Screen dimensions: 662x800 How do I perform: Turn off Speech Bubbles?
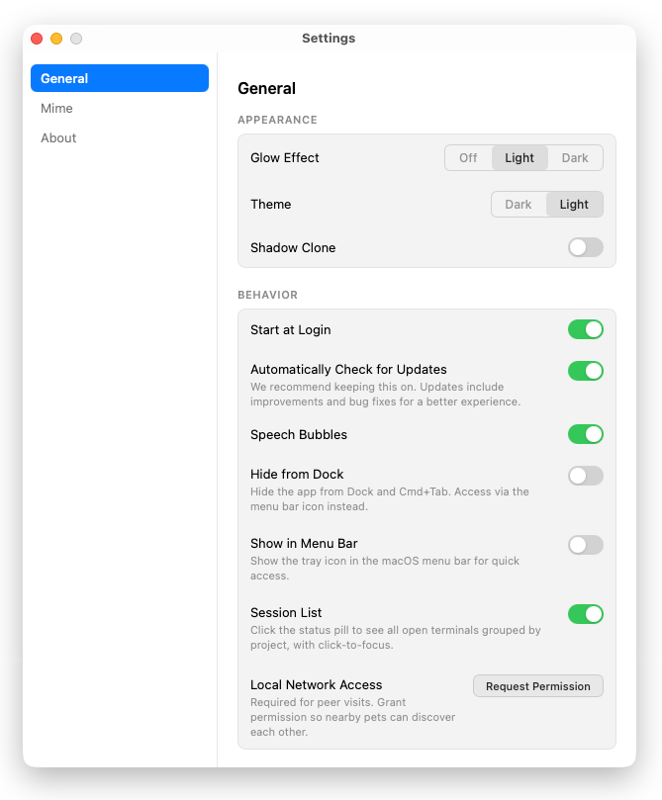(585, 434)
